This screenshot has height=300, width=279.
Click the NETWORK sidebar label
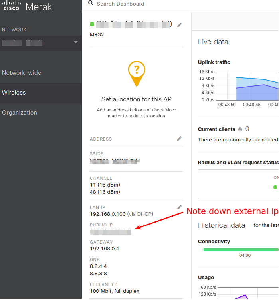tap(14, 30)
